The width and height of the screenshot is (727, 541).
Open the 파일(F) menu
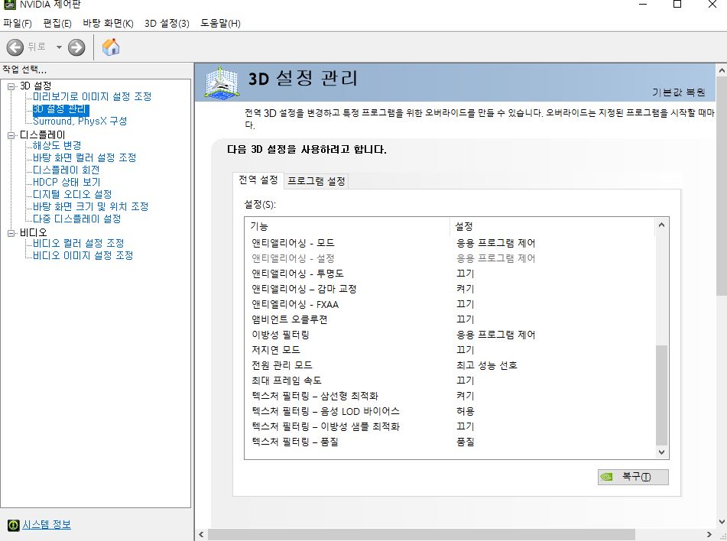pos(18,23)
